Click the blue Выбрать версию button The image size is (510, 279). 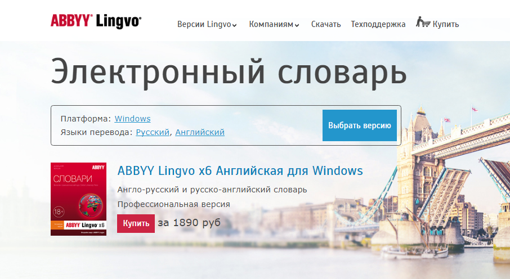pos(359,125)
